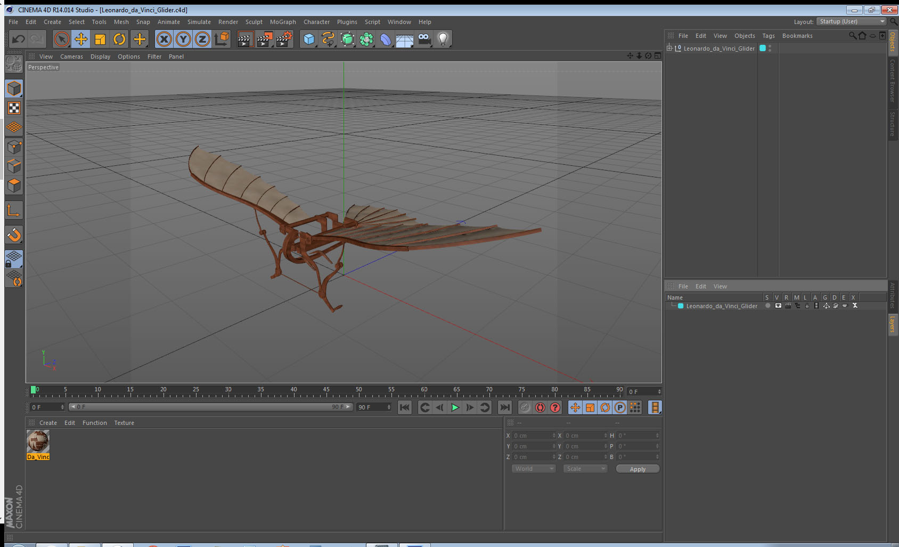
Task: Click the Light bulb object icon
Action: [443, 39]
